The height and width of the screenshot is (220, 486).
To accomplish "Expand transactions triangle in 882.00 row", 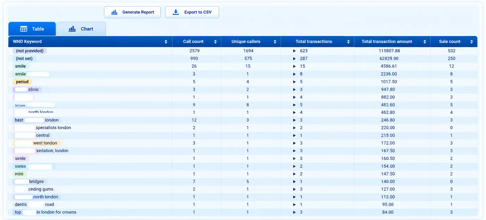I will 295,97.
